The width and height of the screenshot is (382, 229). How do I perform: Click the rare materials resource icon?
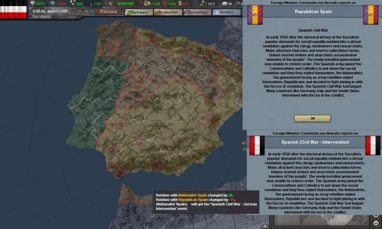coord(72,3)
